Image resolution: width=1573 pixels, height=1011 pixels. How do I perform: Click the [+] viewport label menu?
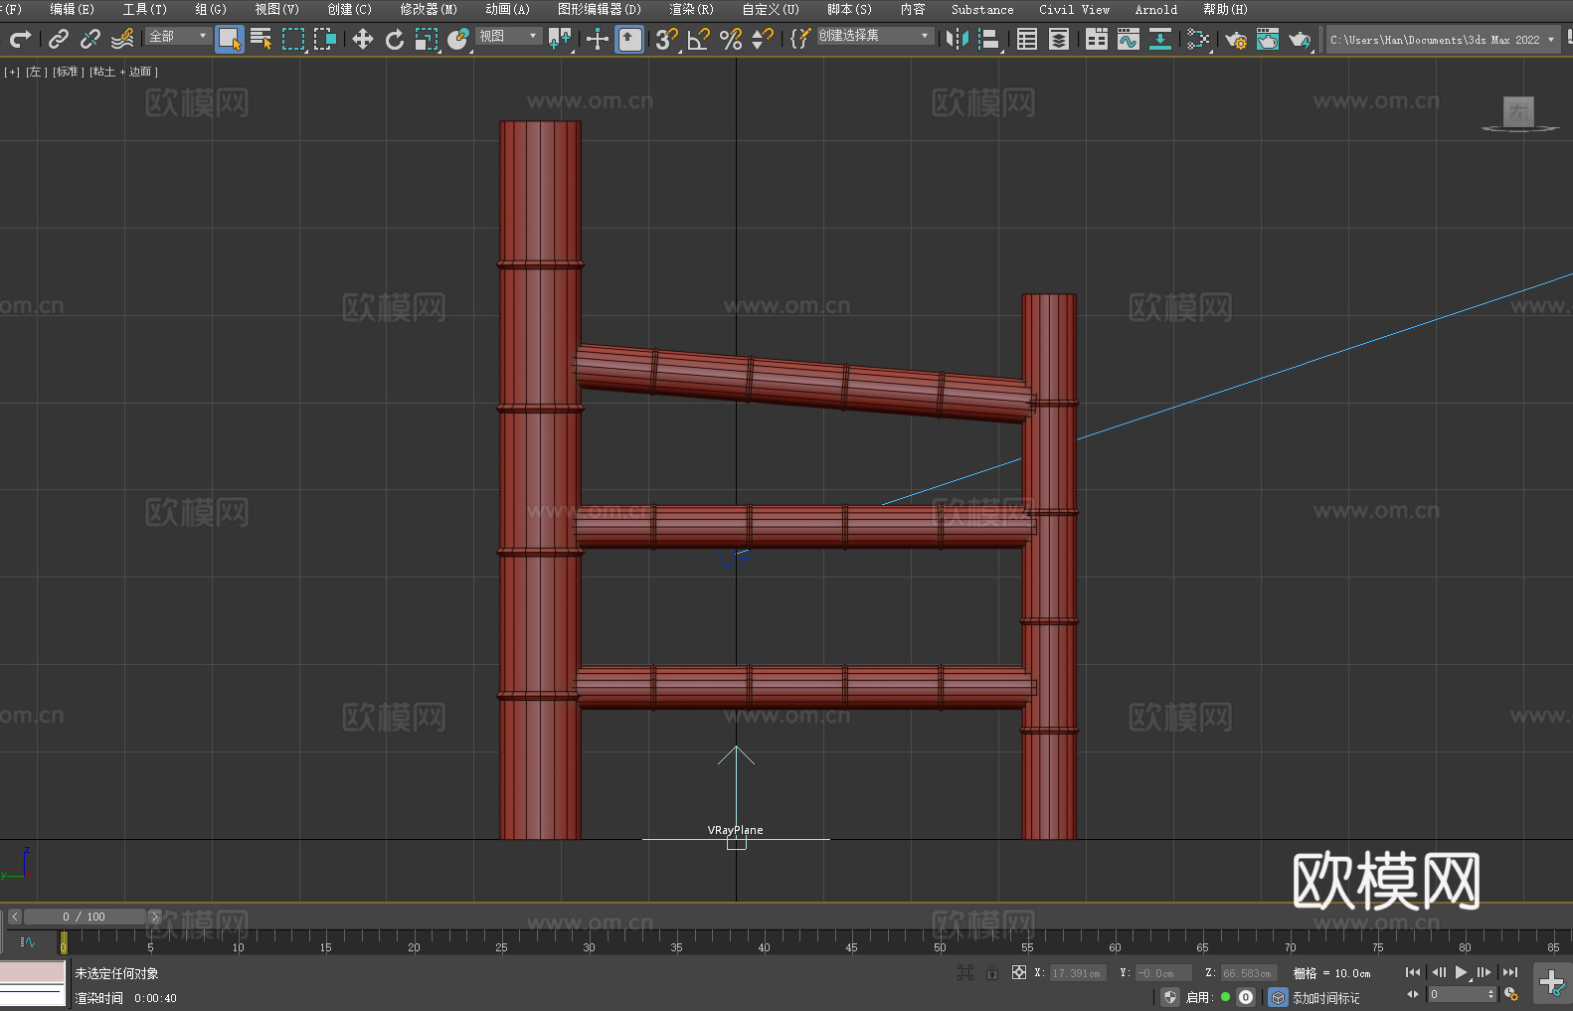click(x=12, y=72)
